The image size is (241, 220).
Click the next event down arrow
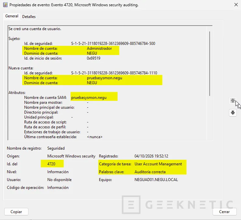tap(233, 113)
